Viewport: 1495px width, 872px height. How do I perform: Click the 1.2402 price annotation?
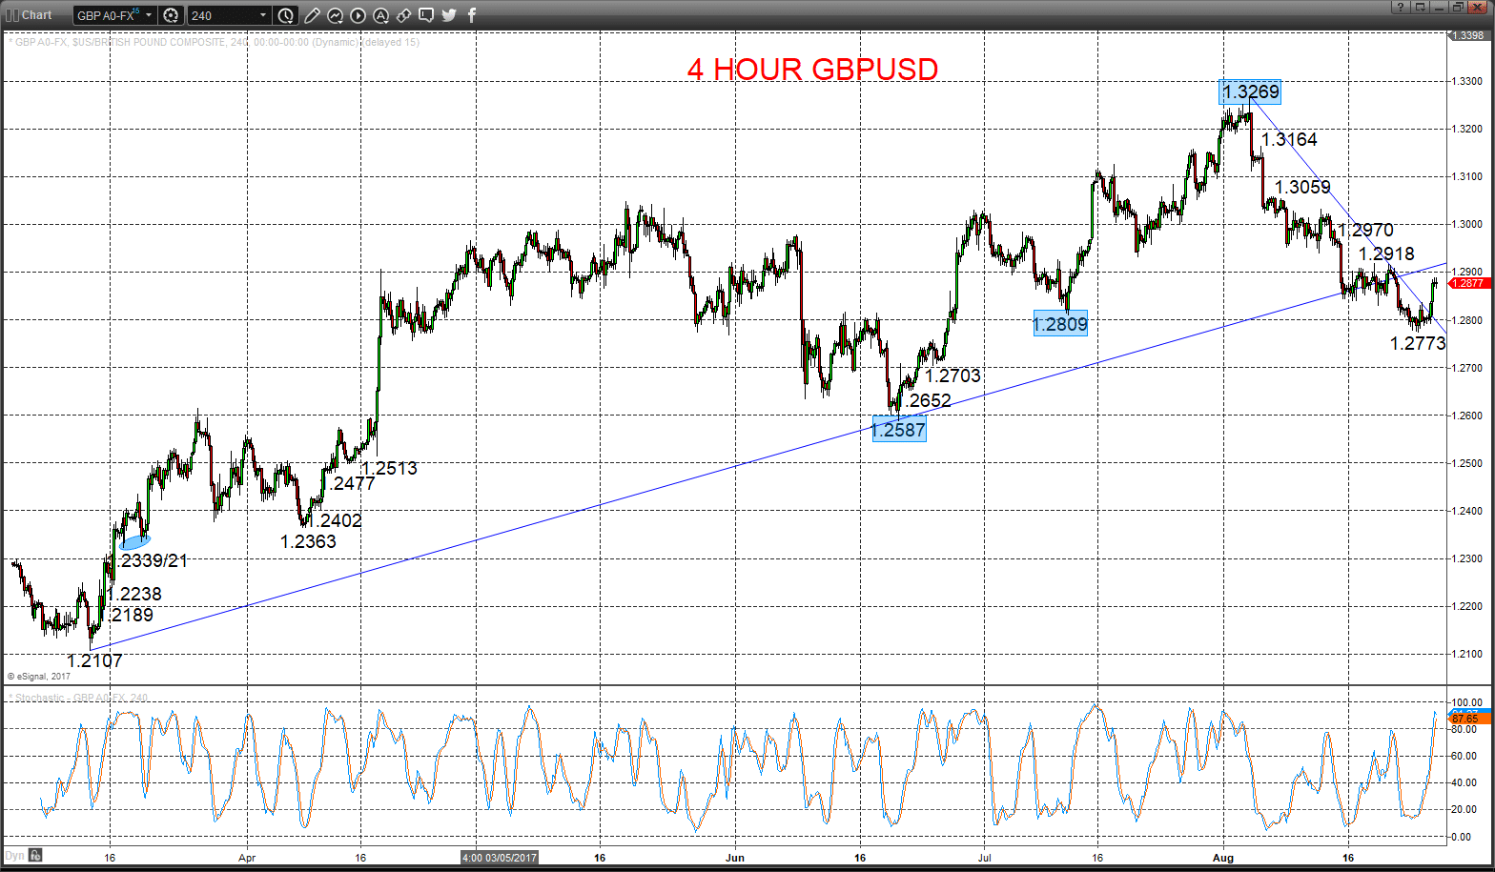pyautogui.click(x=334, y=520)
